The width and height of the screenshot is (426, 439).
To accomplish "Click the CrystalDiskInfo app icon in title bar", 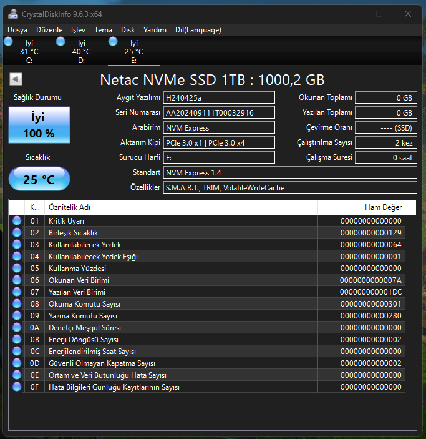I will [x=13, y=14].
